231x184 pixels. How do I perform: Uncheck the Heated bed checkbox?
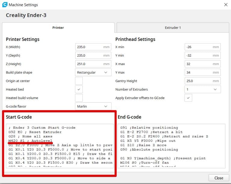click(x=79, y=89)
